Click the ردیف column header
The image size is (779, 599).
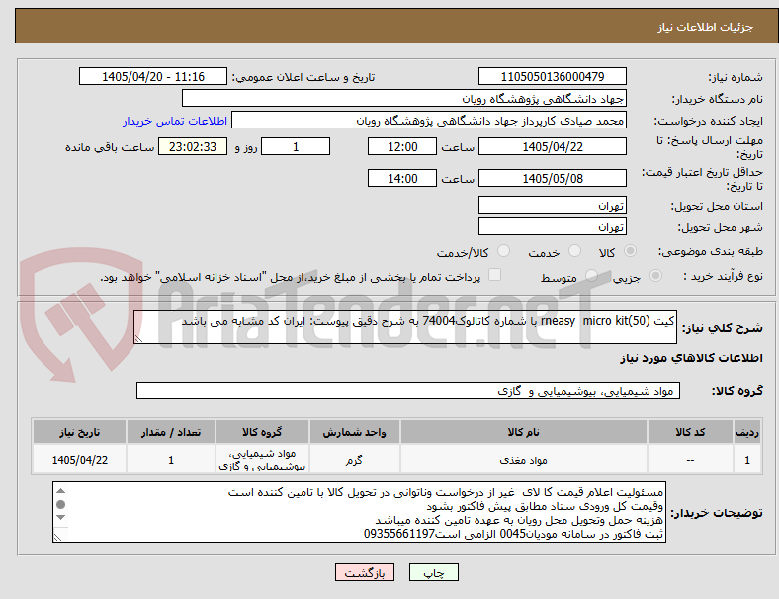tap(746, 432)
